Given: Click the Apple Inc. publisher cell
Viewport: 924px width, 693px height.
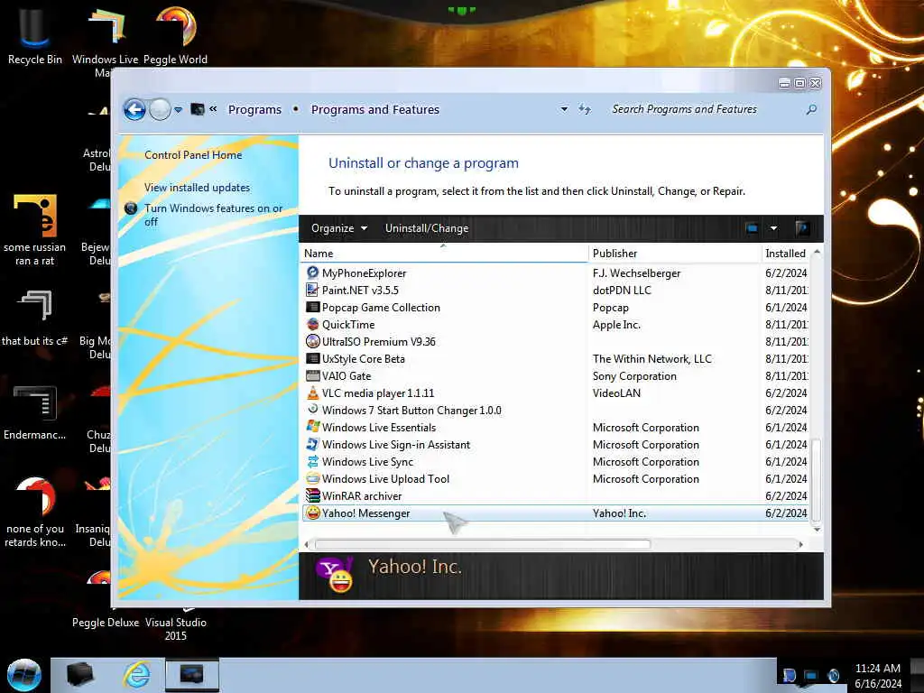Looking at the screenshot, I should click(616, 325).
